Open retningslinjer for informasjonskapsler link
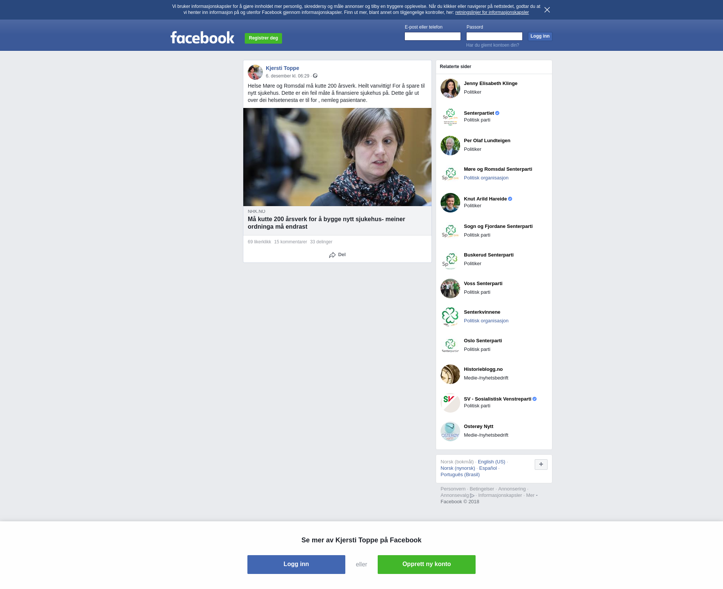This screenshot has width=723, height=589. pyautogui.click(x=492, y=12)
